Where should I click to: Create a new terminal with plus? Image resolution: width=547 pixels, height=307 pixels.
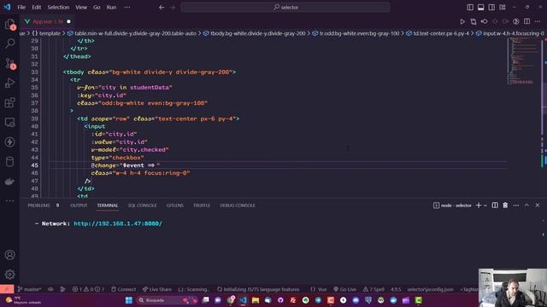[479, 206]
